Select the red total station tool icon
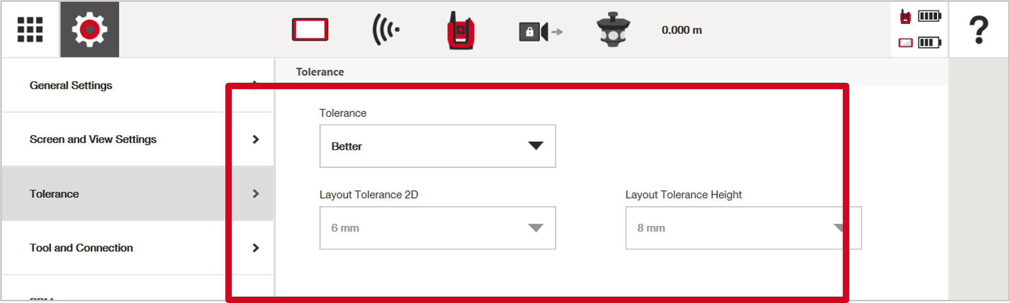Screen dimensions: 1010x303 click(461, 30)
